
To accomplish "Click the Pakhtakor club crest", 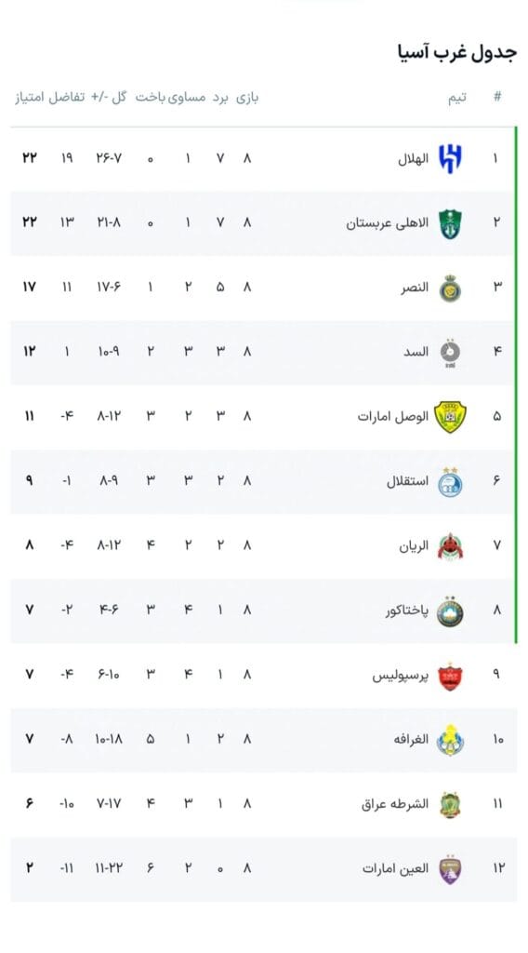I will (x=450, y=611).
